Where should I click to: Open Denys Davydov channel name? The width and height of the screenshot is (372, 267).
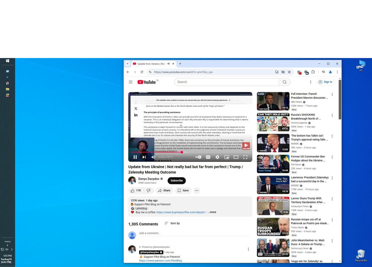149,179
